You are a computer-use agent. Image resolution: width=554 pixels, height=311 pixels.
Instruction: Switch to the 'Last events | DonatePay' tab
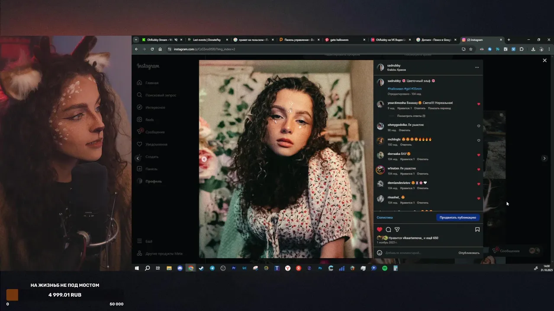tap(207, 40)
